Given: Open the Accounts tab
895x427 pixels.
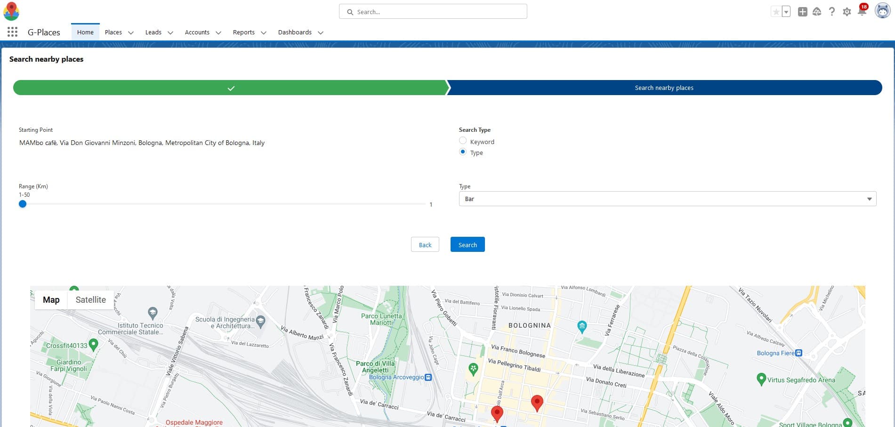Looking at the screenshot, I should (x=197, y=32).
